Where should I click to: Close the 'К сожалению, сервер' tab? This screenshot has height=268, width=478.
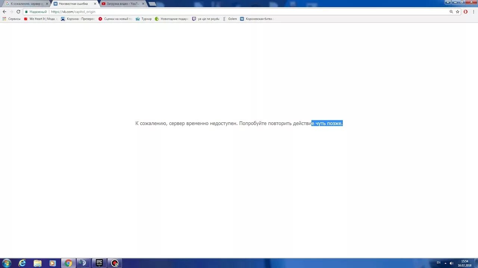(x=47, y=4)
